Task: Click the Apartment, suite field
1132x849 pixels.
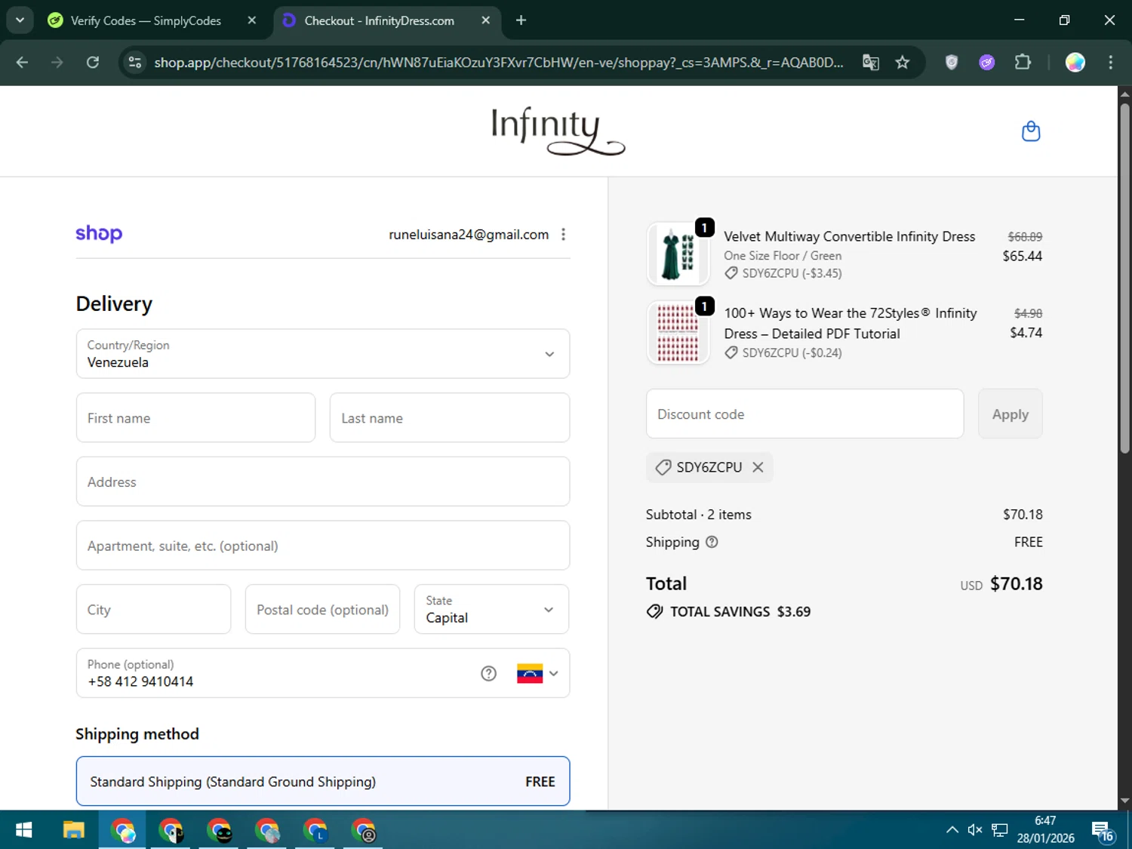Action: [323, 545]
